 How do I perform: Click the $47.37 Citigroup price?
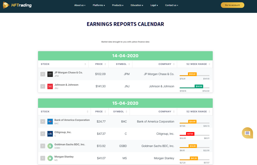point(101,134)
